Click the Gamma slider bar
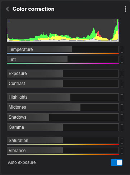130x175 pixels. tap(63, 127)
